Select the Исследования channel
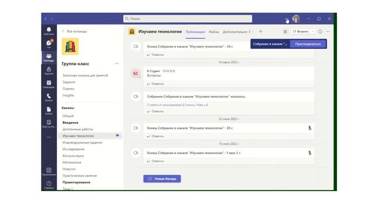 coord(73,149)
